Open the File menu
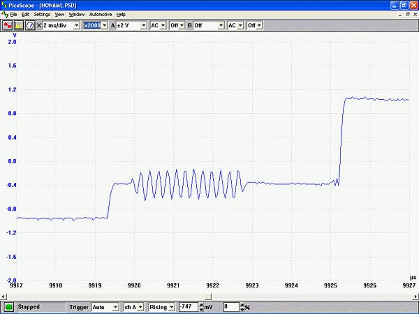Screen dimensions: 419x314 (13, 15)
